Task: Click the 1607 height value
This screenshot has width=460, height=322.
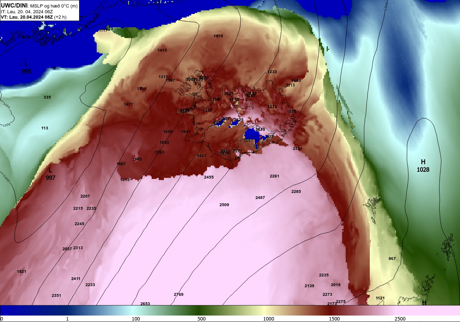Action: pyautogui.click(x=121, y=164)
